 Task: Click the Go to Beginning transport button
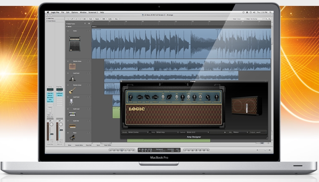[x=110, y=150]
